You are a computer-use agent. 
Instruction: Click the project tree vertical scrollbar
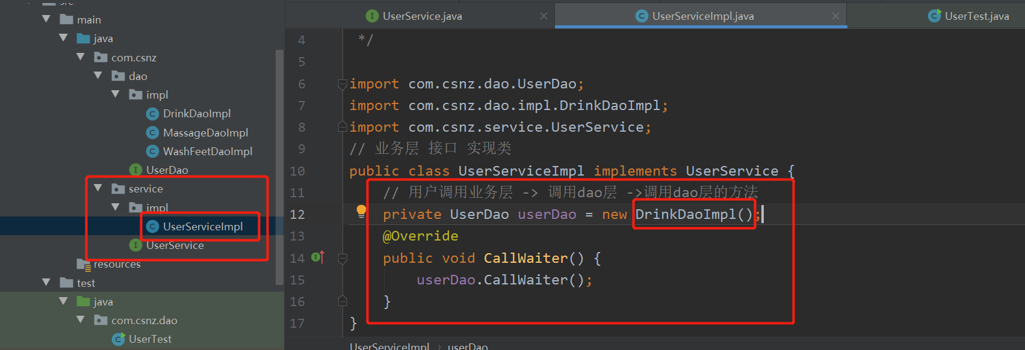click(x=279, y=167)
